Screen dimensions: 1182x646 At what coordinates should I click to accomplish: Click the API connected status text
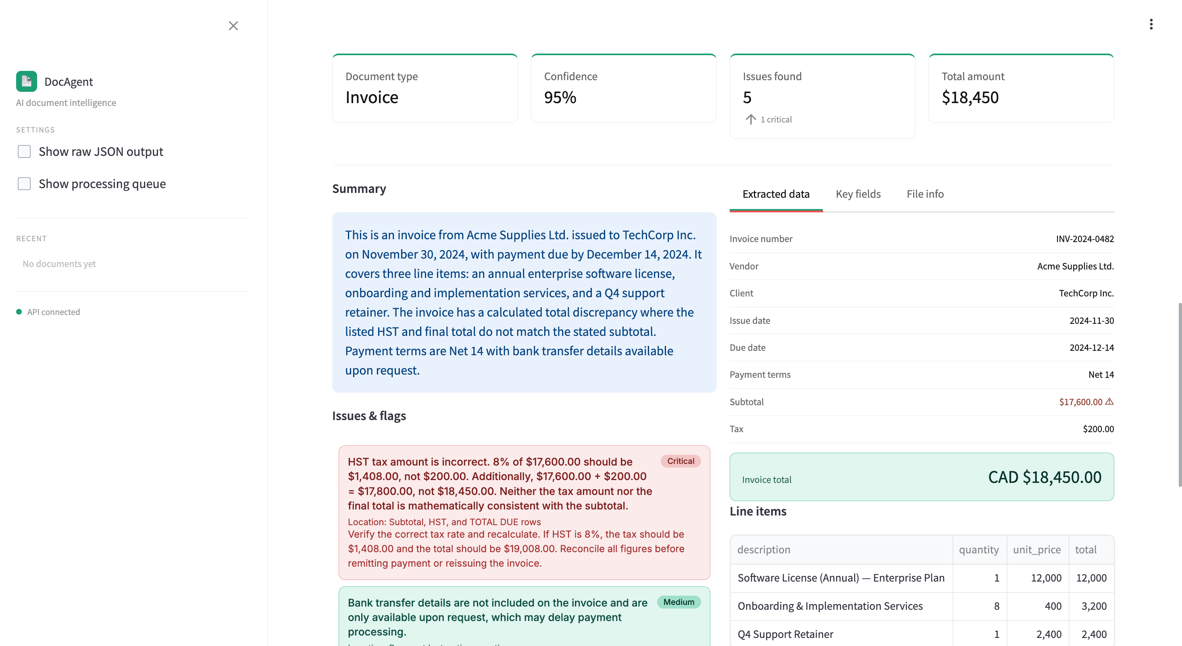[x=53, y=312]
